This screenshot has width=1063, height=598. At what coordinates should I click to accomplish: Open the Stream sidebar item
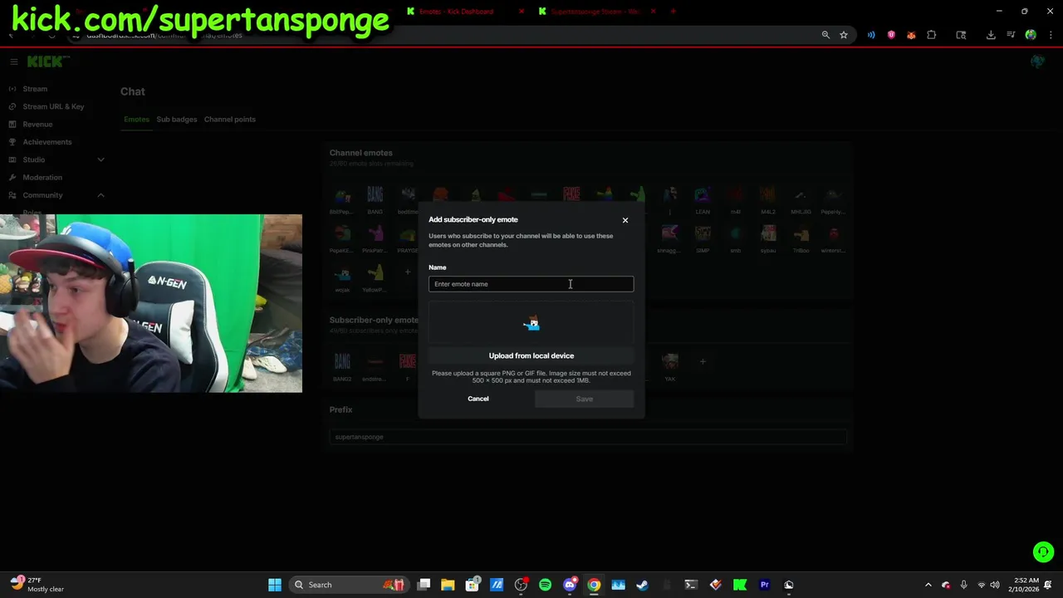tap(35, 89)
